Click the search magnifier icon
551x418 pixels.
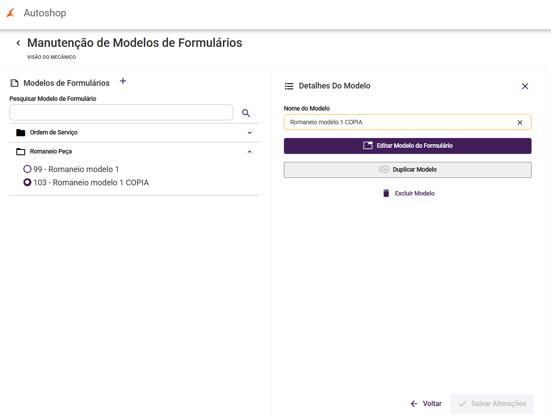246,113
